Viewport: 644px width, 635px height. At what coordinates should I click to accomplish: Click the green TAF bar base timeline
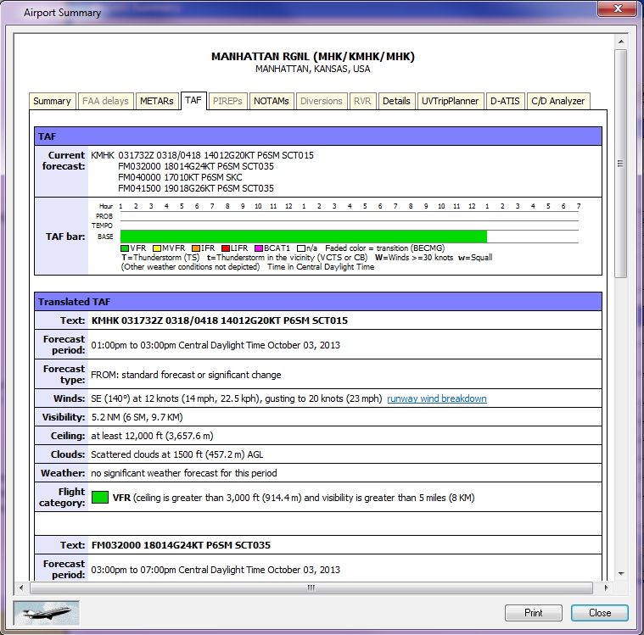pos(303,237)
